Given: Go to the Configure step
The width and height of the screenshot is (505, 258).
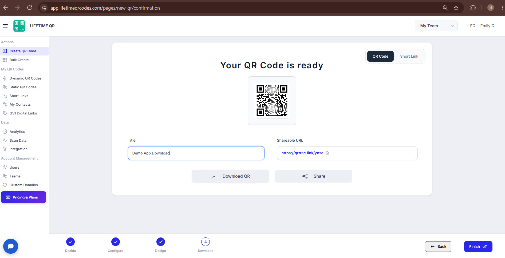Looking at the screenshot, I should (x=116, y=242).
